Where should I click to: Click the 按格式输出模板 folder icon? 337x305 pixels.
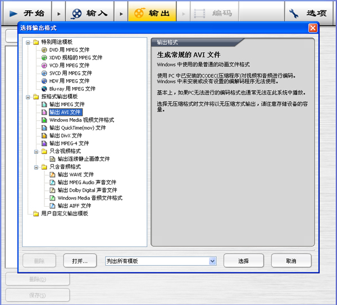36,97
